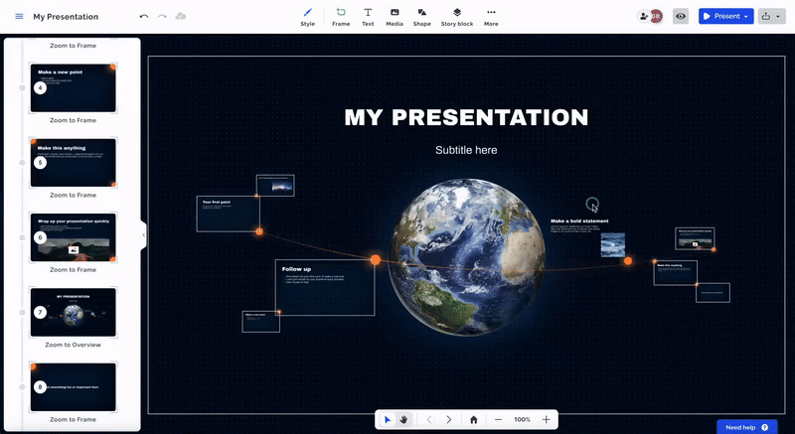Open the Media menu

tap(395, 17)
